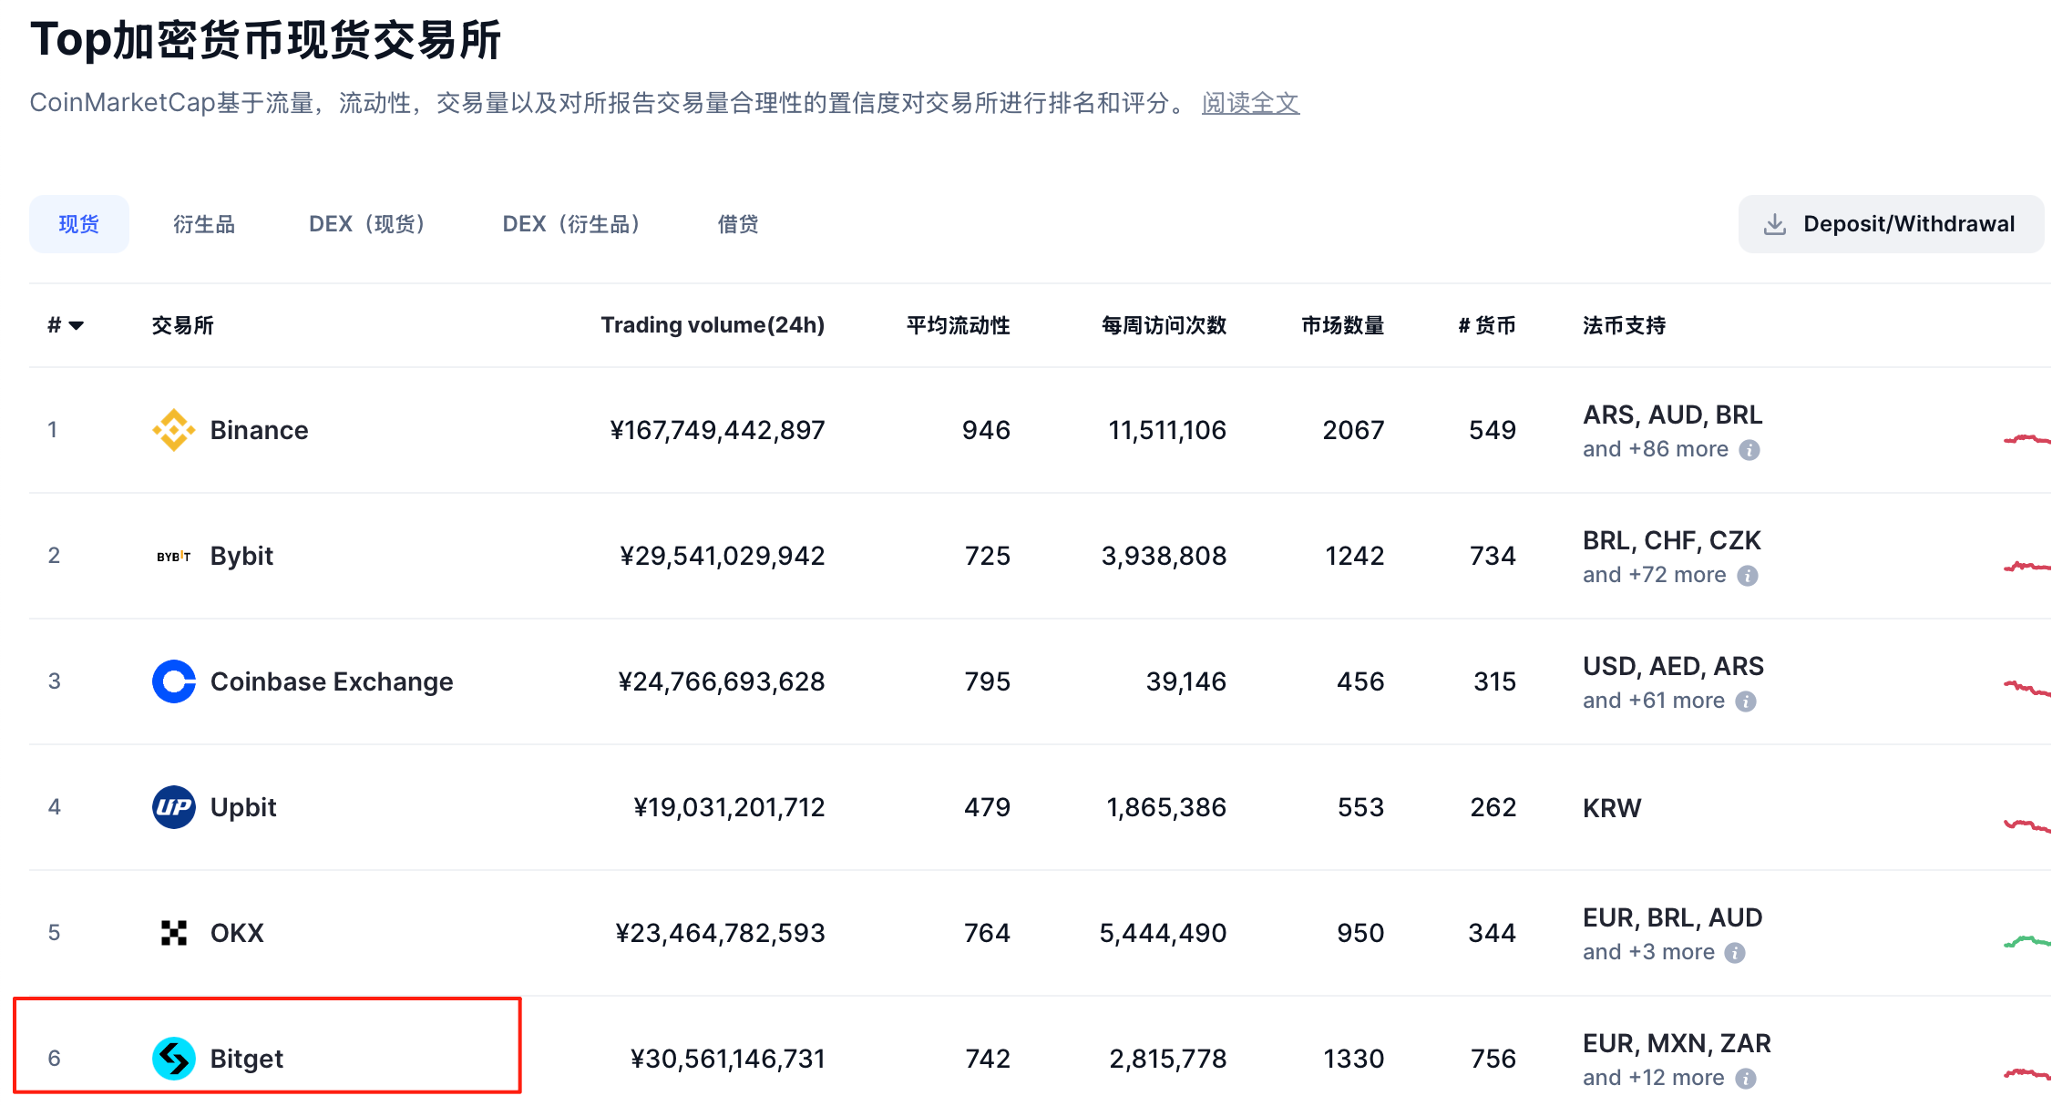This screenshot has height=1106, width=2052.
Task: Click Binance weekly visits 11,511,106
Action: click(x=1167, y=430)
